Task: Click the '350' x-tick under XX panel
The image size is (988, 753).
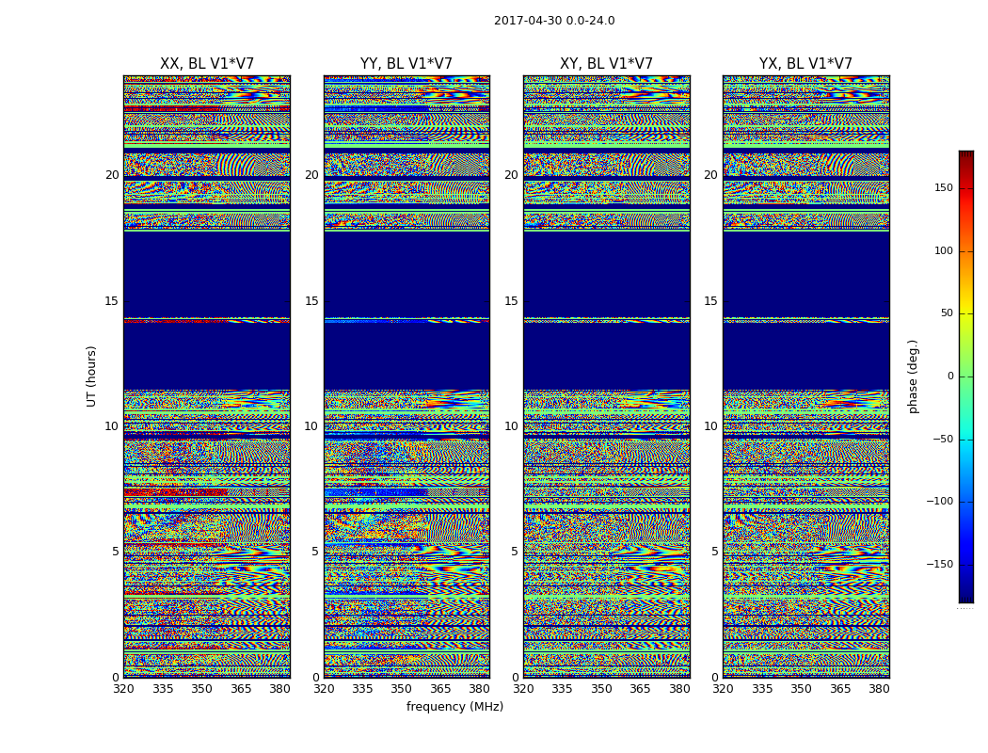Action: coord(201,689)
